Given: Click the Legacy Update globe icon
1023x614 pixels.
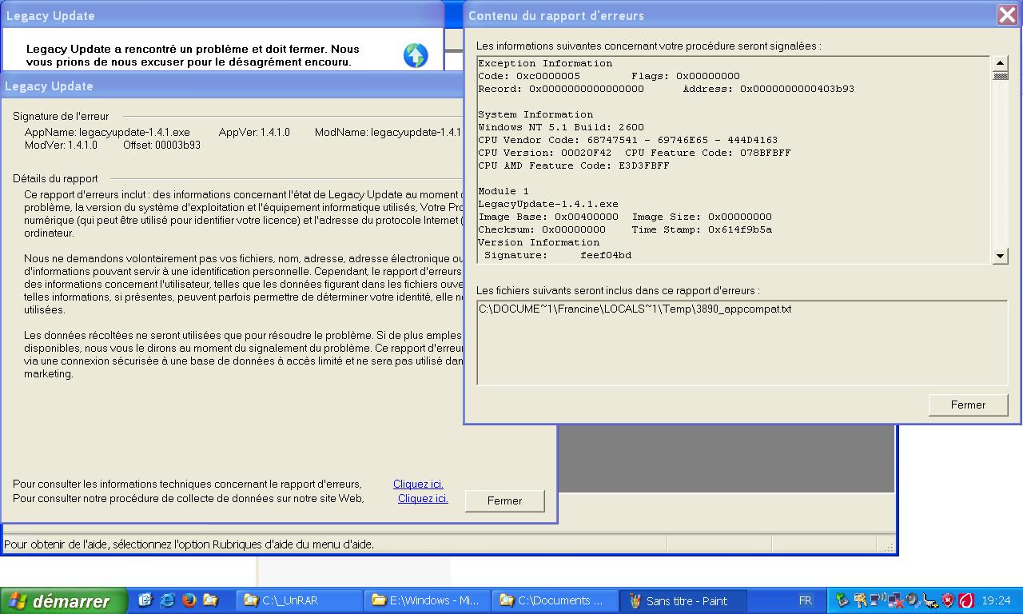Looking at the screenshot, I should point(416,55).
